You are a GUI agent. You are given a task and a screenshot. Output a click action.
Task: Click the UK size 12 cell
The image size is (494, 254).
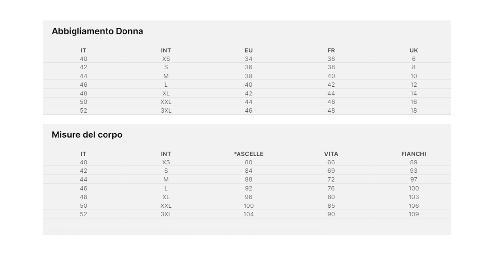pyautogui.click(x=413, y=85)
